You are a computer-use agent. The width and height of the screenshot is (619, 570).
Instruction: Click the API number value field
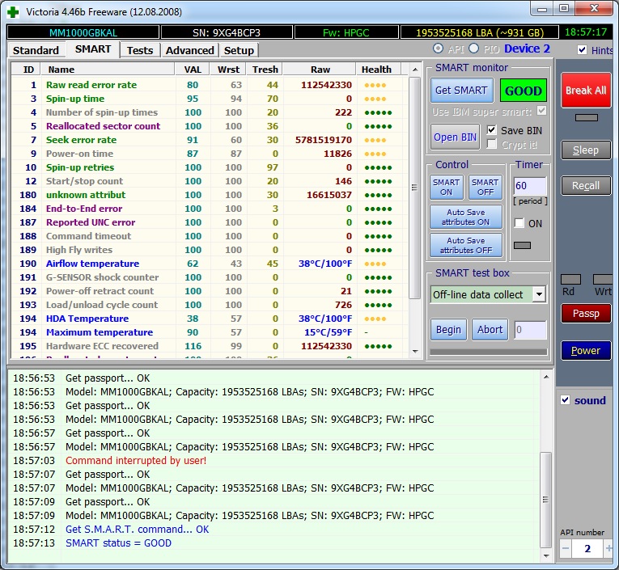tap(587, 548)
